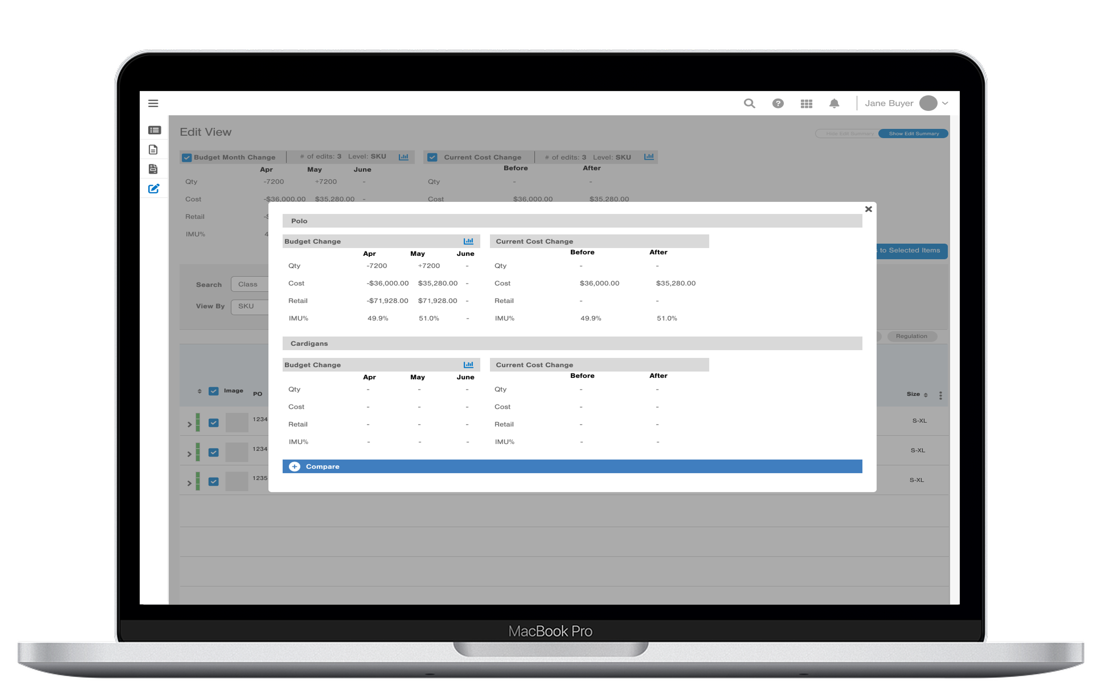Screen dimensions: 1102x700
Task: Uncheck Current Cost Change checkbox
Action: click(x=432, y=157)
